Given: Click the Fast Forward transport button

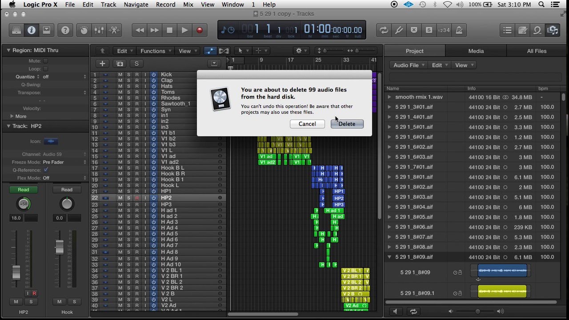Looking at the screenshot, I should click(x=155, y=30).
